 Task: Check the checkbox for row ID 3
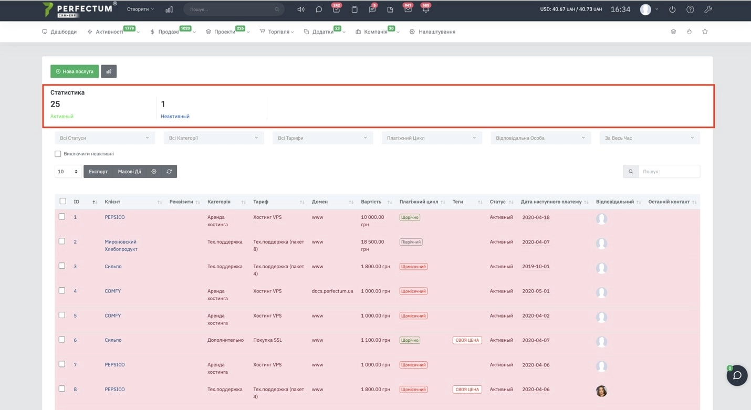62,266
